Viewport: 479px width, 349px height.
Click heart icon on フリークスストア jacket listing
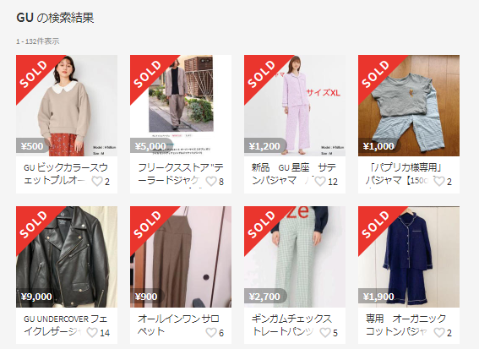point(211,181)
